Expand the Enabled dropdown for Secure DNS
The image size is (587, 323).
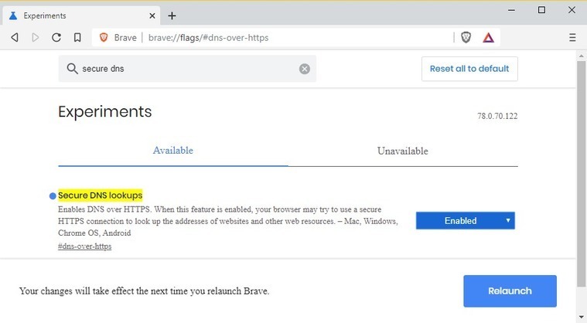(x=466, y=220)
